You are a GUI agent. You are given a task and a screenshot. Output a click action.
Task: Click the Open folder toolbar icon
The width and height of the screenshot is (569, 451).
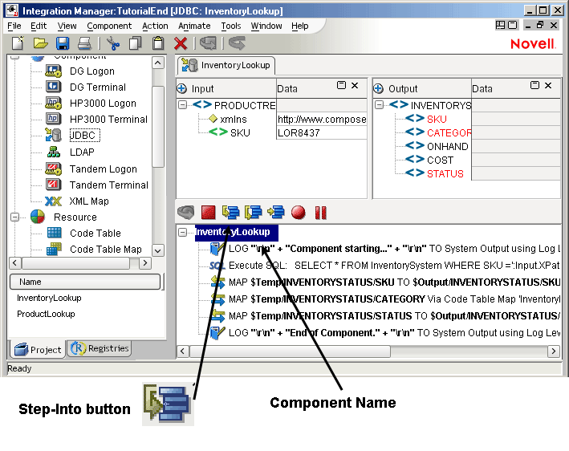click(x=41, y=43)
